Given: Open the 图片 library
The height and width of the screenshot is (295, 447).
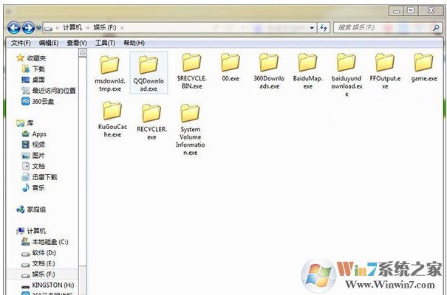Looking at the screenshot, I should 33,156.
